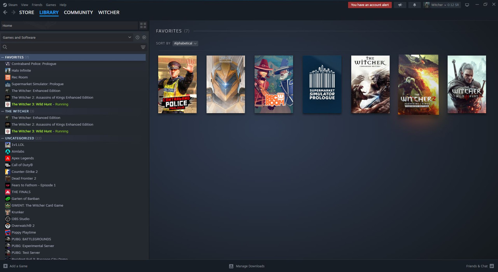Open the notifications bell
498x272 pixels.
click(x=414, y=5)
